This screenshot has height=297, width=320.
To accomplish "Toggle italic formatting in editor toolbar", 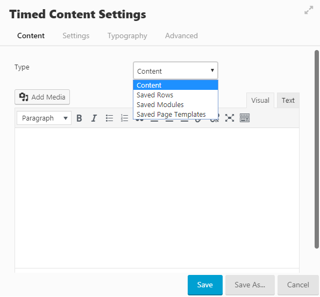I will click(x=94, y=118).
